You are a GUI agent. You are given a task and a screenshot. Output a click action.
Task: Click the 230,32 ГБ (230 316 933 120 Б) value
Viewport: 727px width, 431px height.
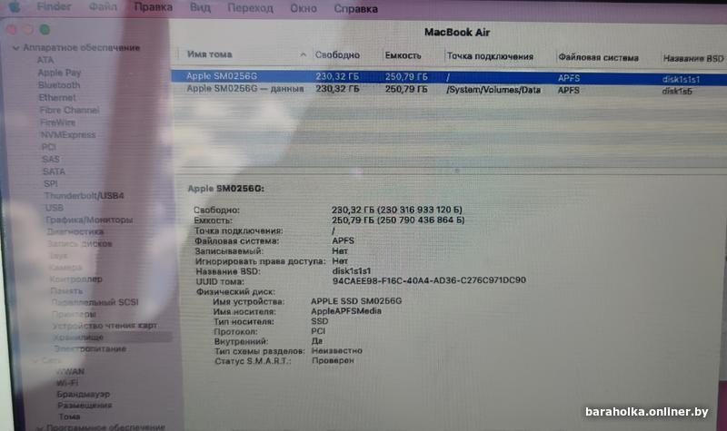(x=397, y=210)
